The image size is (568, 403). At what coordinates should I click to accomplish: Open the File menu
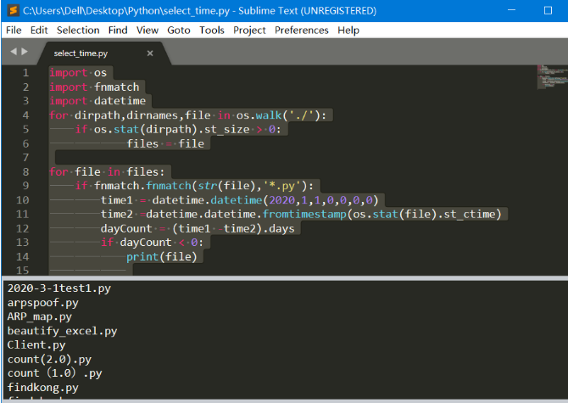pyautogui.click(x=14, y=30)
